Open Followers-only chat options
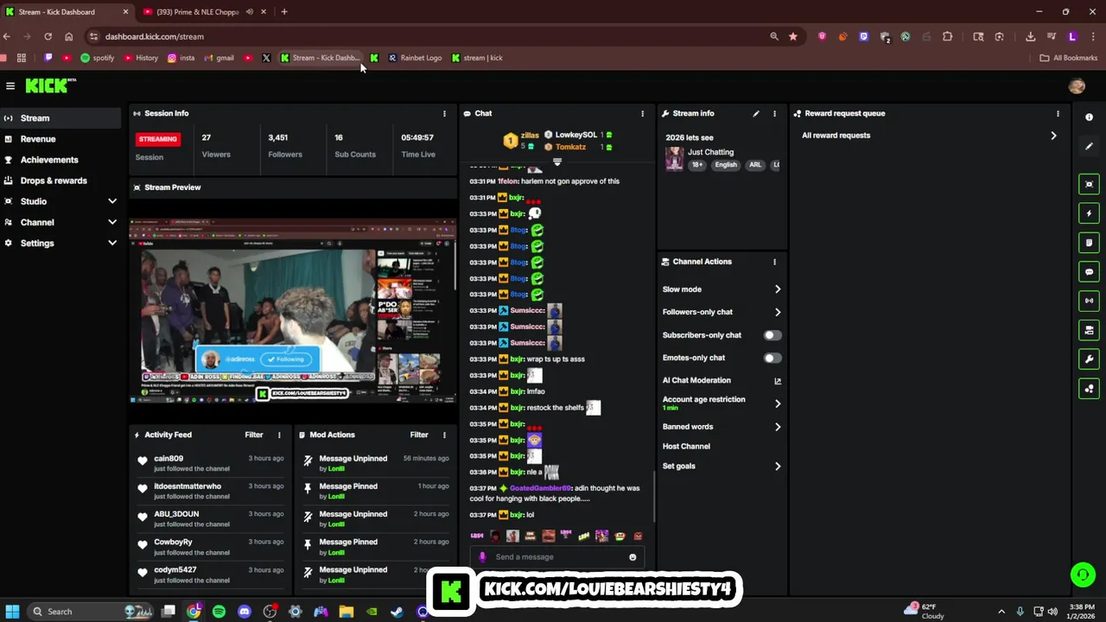The image size is (1106, 622). point(721,312)
